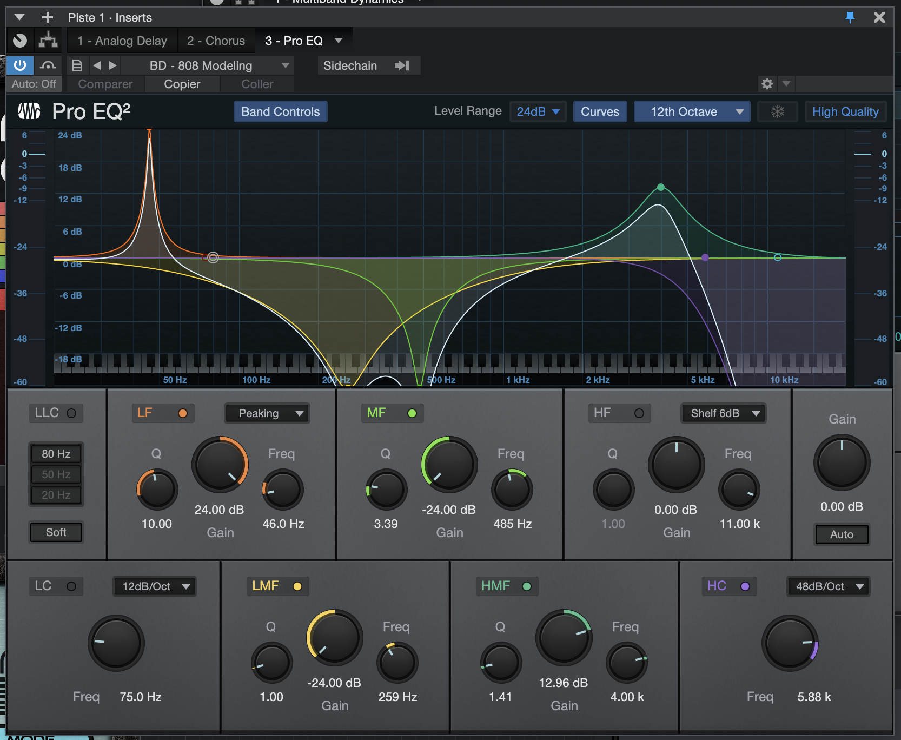This screenshot has width=901, height=740.
Task: Open the preset file icon
Action: click(77, 65)
